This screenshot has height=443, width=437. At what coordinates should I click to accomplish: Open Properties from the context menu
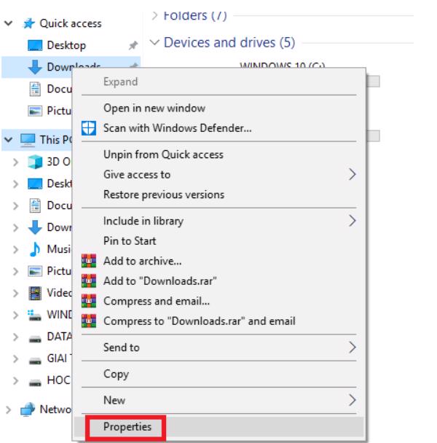coord(128,428)
